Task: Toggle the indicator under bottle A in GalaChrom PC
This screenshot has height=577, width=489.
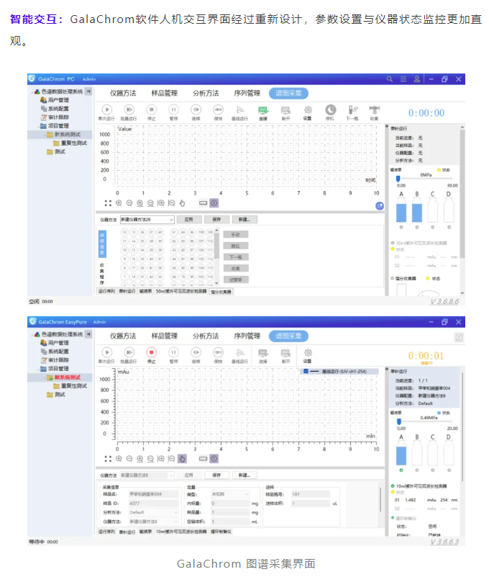Action: click(x=401, y=228)
